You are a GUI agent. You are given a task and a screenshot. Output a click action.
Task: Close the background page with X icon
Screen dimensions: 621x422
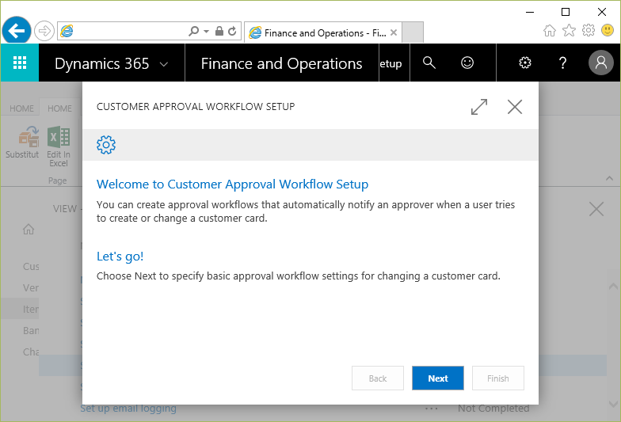click(x=596, y=209)
